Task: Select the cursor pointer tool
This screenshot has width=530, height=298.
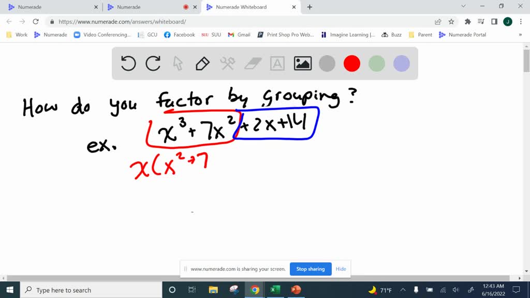Action: (x=177, y=63)
